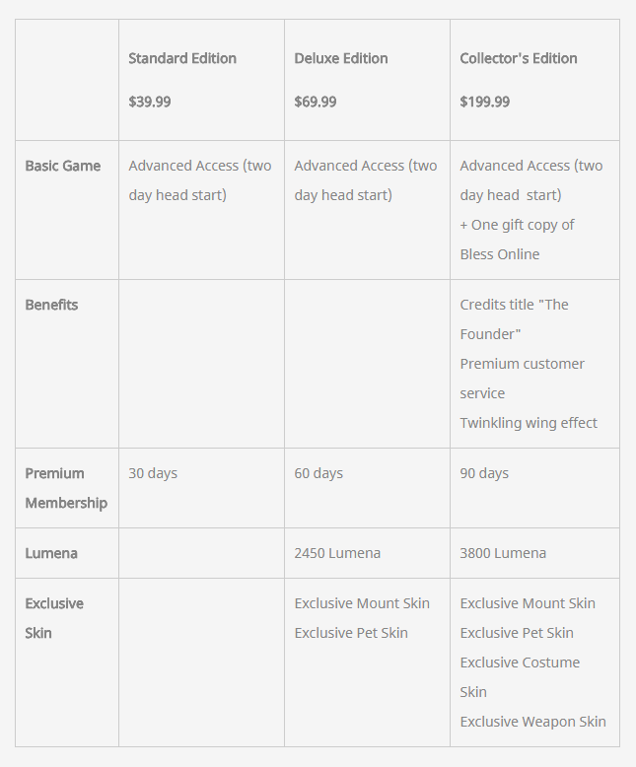Viewport: 636px width, 767px height.
Task: Click the Exclusive Weapon Skin text
Action: click(532, 722)
